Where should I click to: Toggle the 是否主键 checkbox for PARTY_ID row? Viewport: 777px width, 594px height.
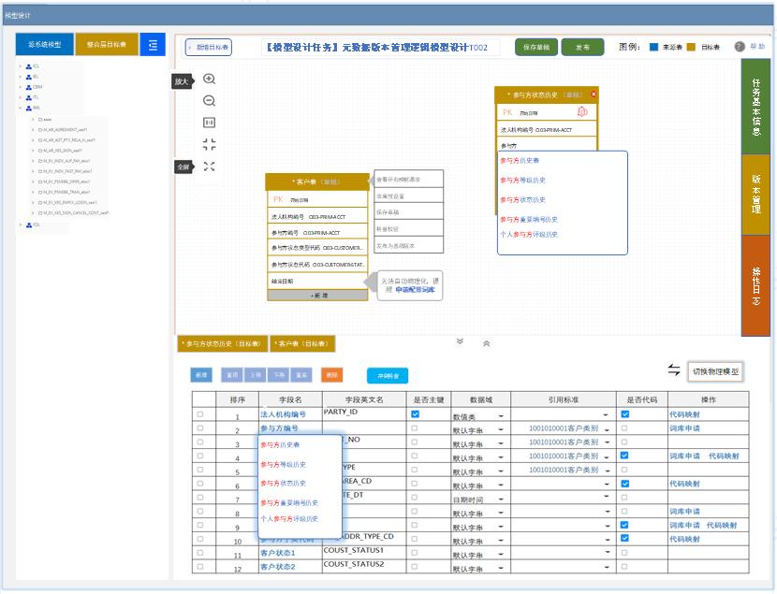415,413
